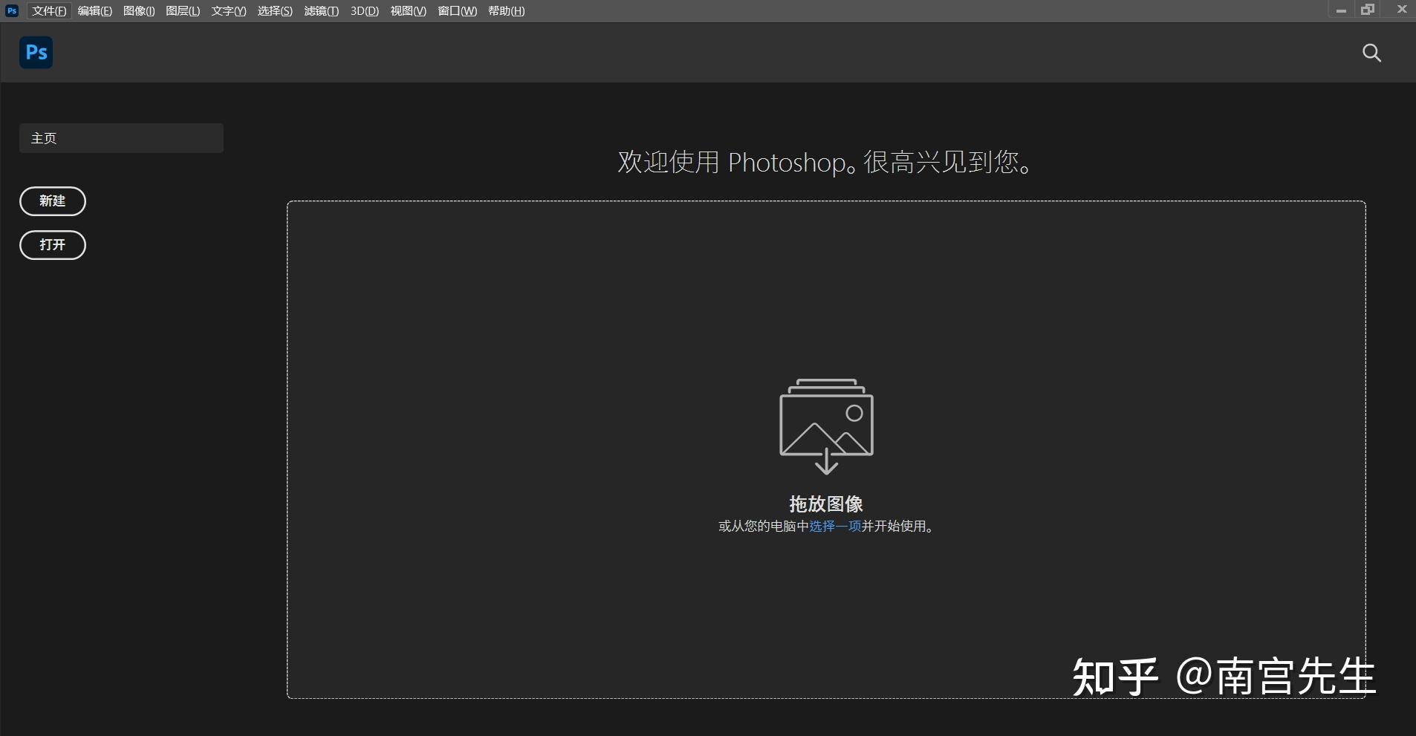1416x736 pixels.
Task: Click the 打开 (Open) button
Action: coord(53,245)
